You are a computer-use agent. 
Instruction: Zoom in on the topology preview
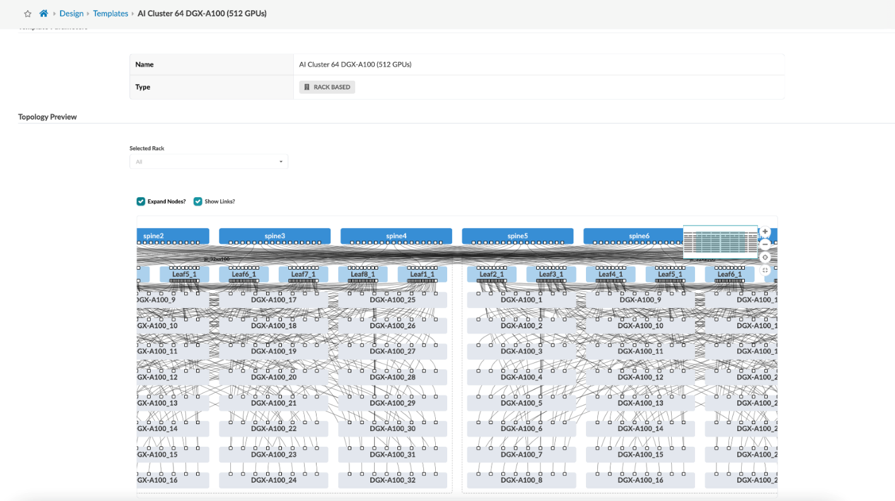coord(765,232)
